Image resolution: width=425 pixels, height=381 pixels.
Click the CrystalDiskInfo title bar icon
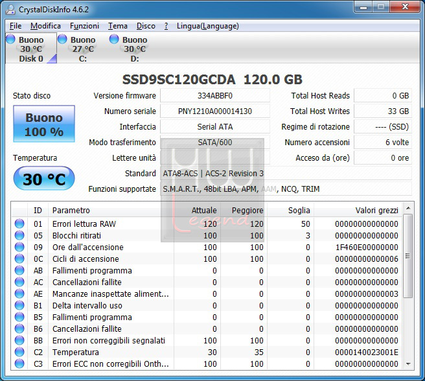(x=10, y=10)
